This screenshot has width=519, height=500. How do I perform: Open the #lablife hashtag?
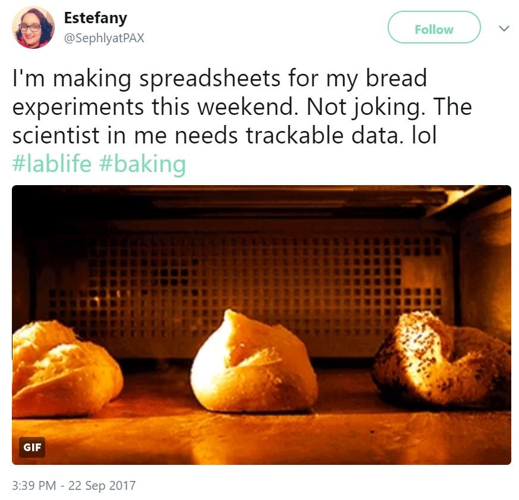(x=52, y=163)
